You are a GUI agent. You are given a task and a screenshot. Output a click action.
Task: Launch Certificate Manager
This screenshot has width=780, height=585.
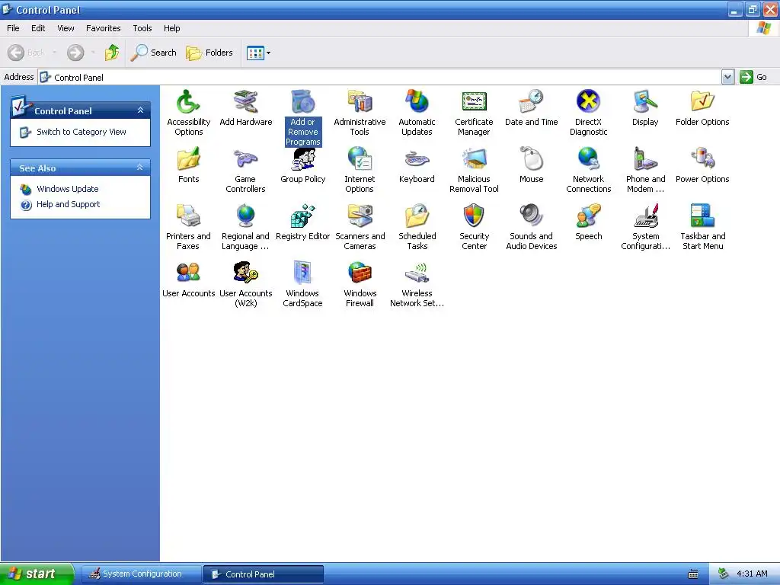point(474,113)
